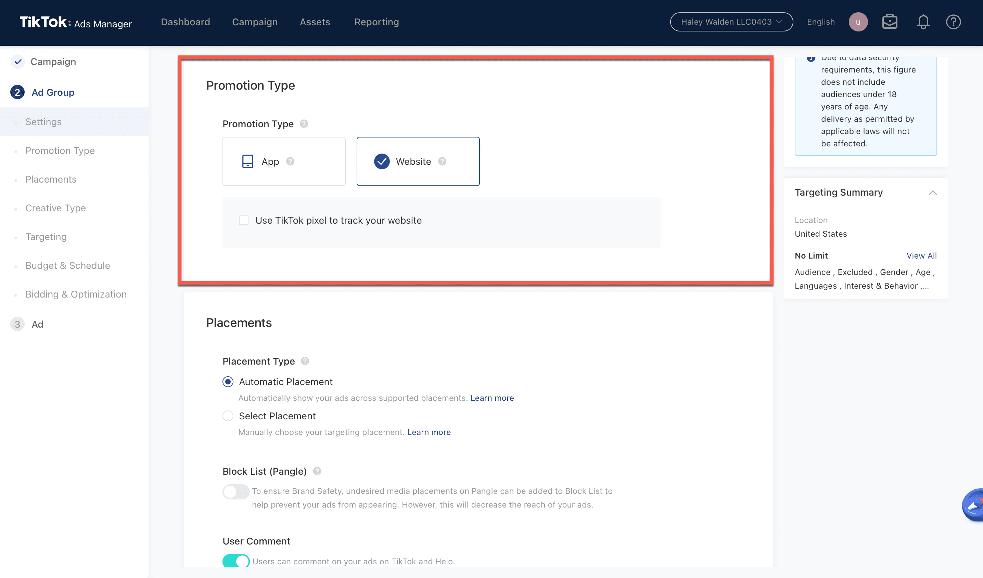Click the help question mark icon in header

[953, 22]
